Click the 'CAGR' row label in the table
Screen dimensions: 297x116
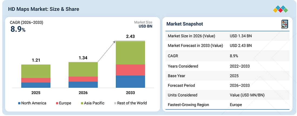click(173, 56)
